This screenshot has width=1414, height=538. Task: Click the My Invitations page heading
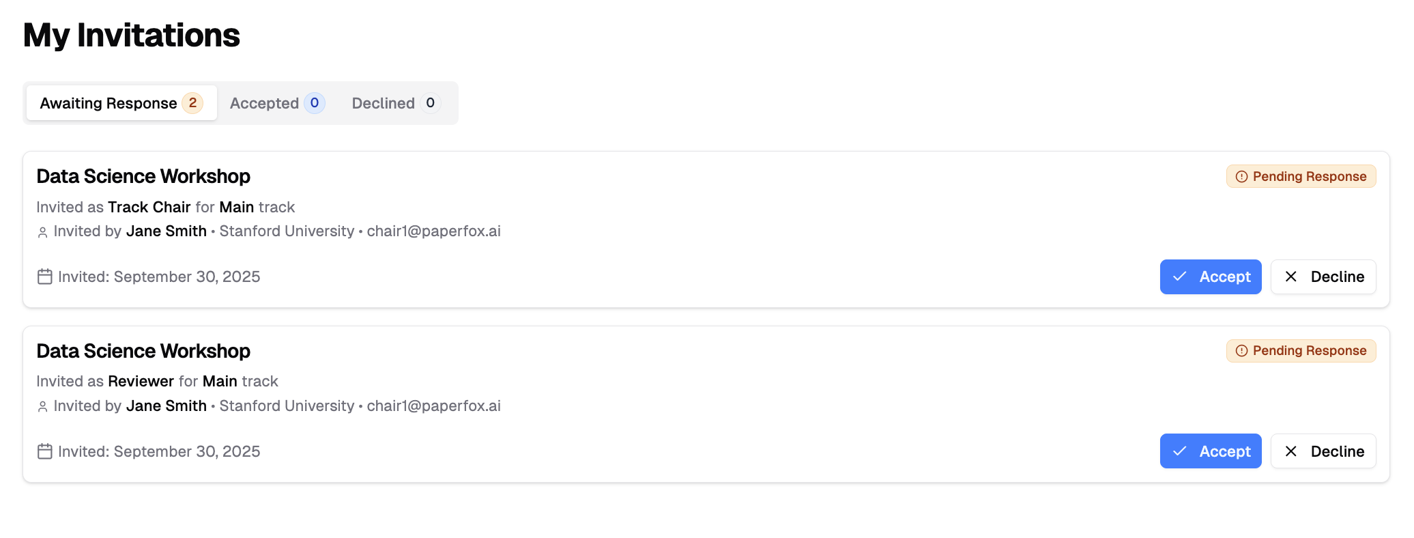(132, 36)
